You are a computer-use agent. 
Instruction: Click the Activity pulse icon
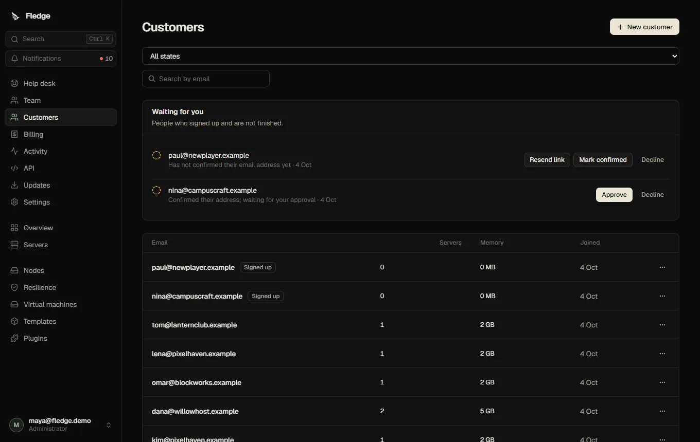14,151
